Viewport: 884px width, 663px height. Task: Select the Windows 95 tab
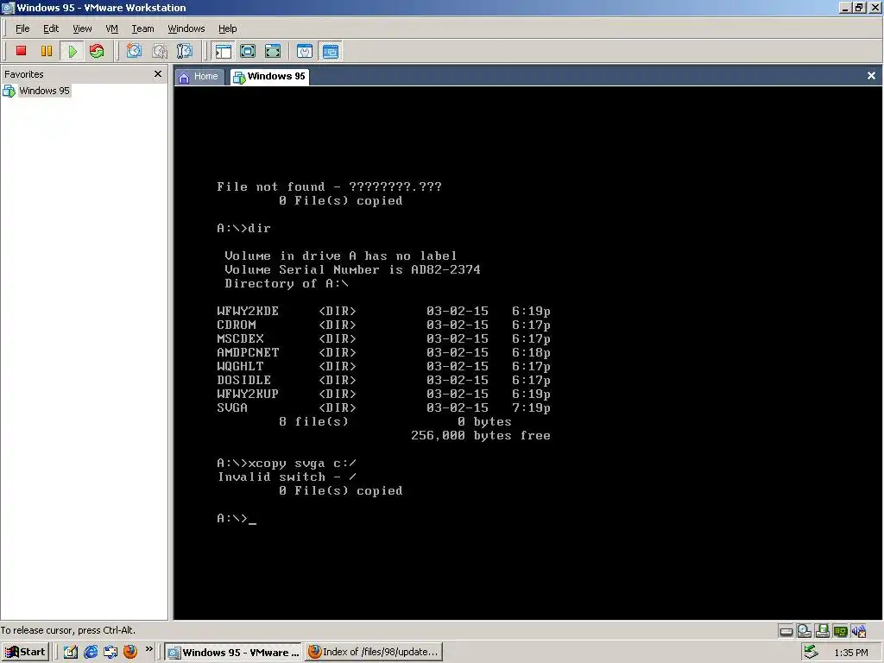(270, 77)
